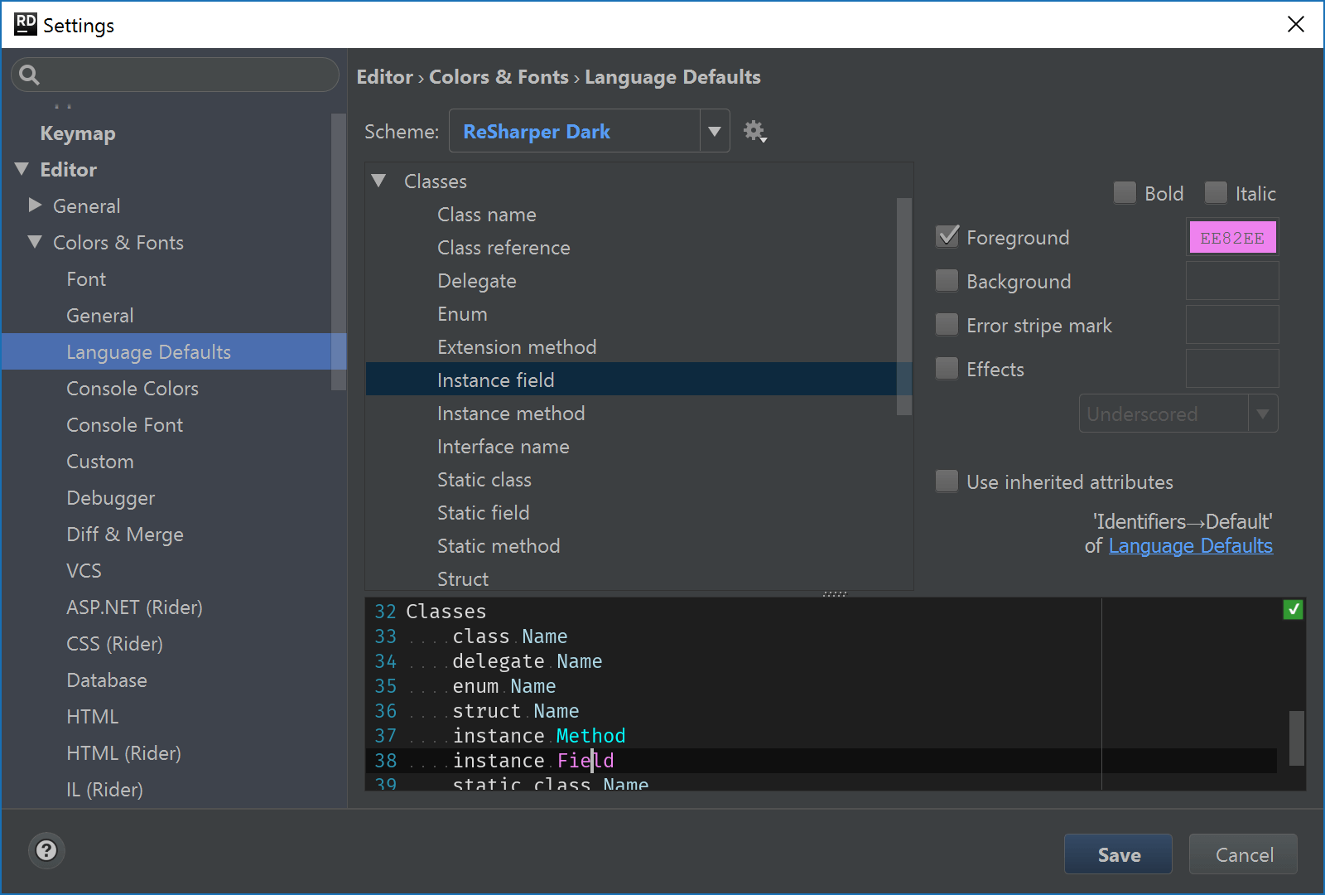The image size is (1325, 895).
Task: Follow the Language Defaults link
Action: [1190, 546]
